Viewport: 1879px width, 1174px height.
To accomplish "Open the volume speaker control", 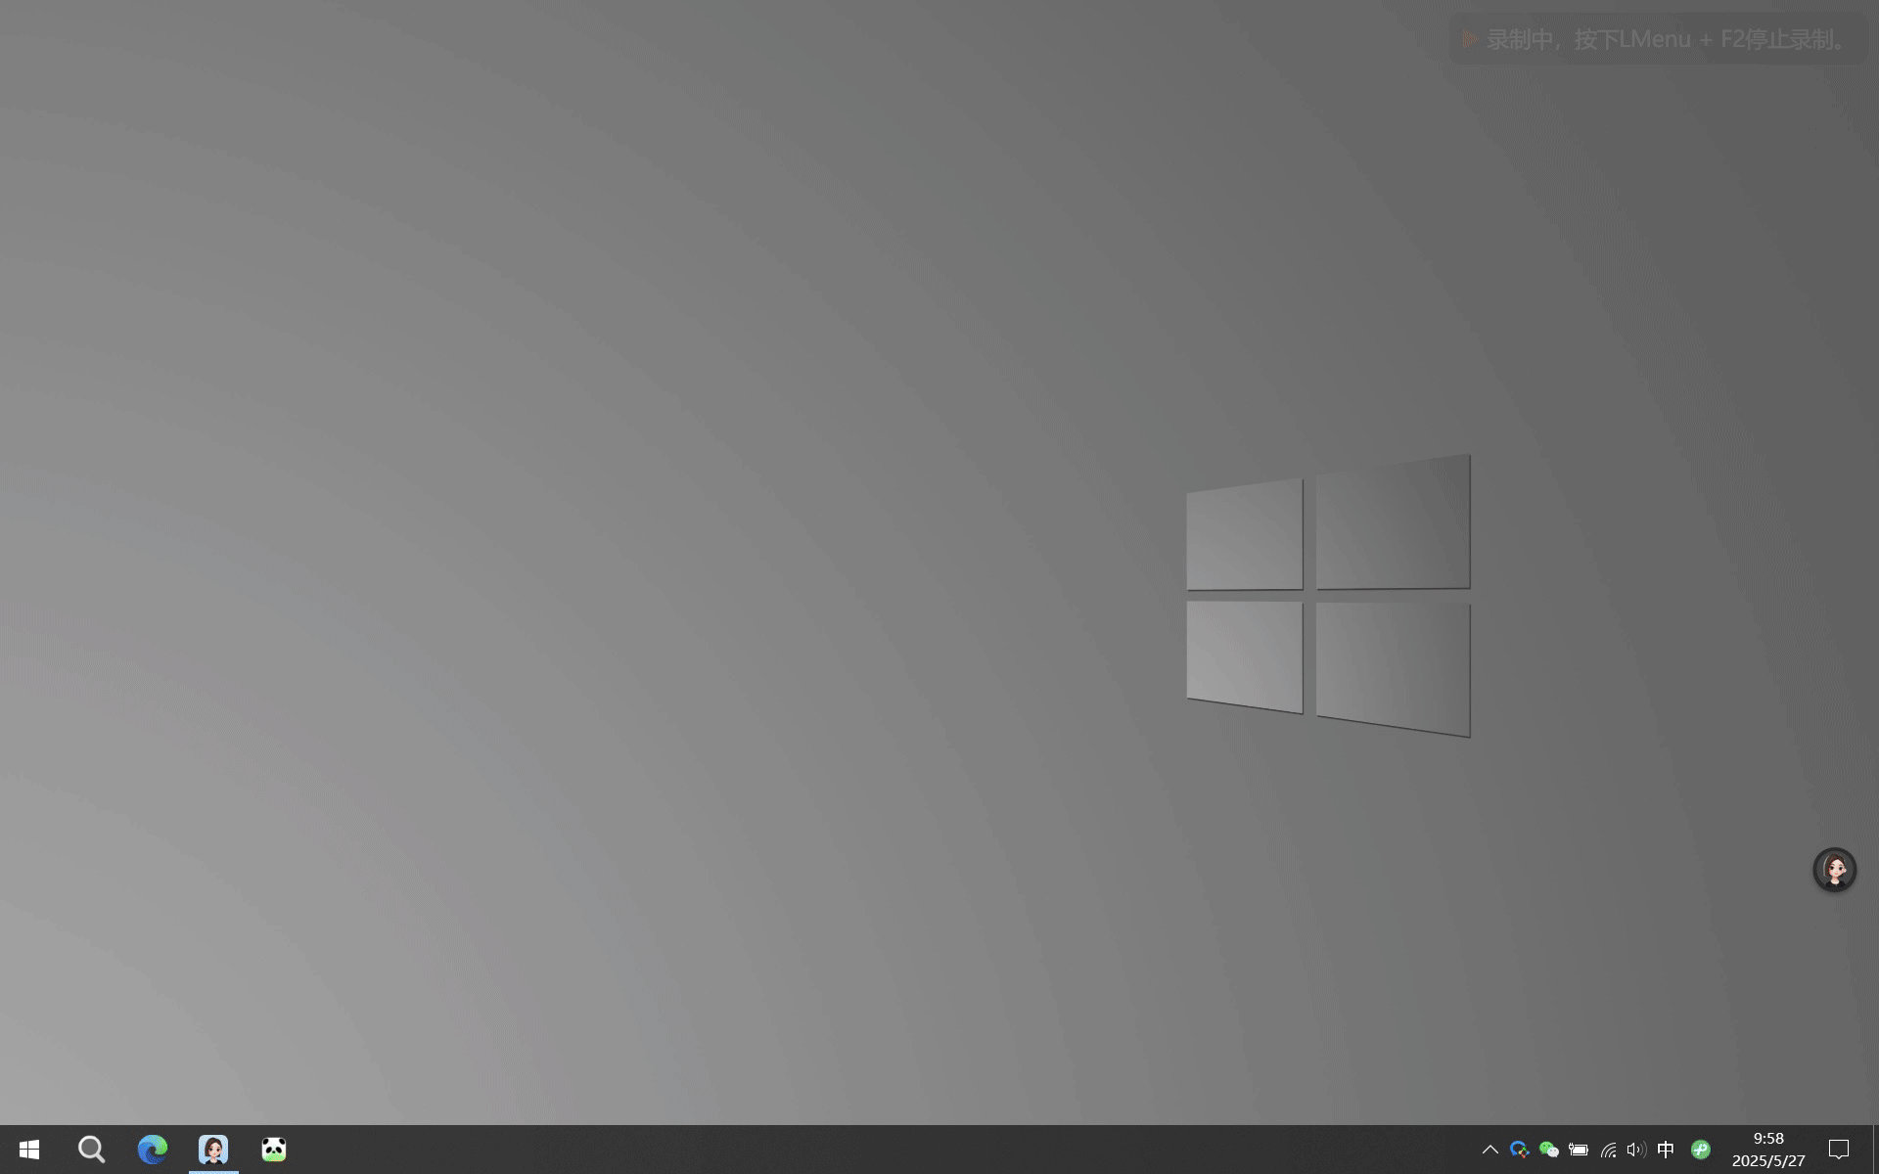I will click(x=1636, y=1150).
